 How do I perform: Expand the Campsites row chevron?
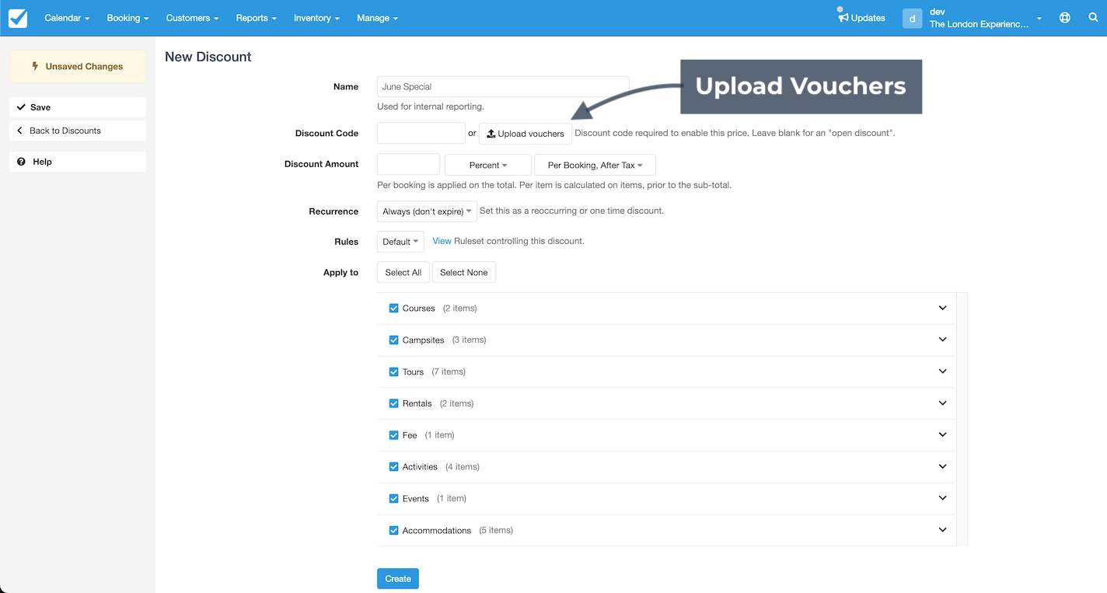(942, 340)
